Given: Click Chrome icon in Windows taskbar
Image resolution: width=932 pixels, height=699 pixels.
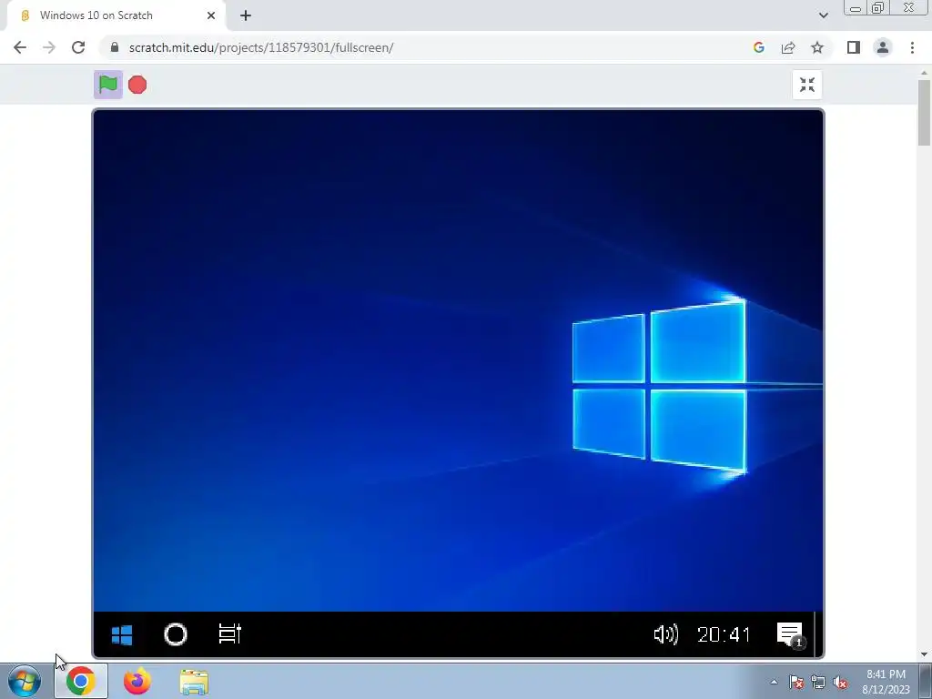Looking at the screenshot, I should click(x=81, y=681).
